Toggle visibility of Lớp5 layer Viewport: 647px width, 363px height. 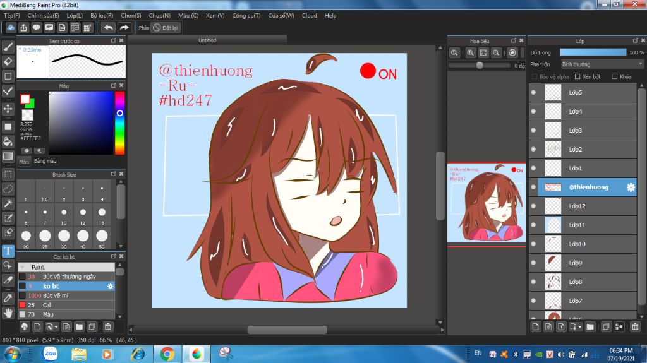533,92
